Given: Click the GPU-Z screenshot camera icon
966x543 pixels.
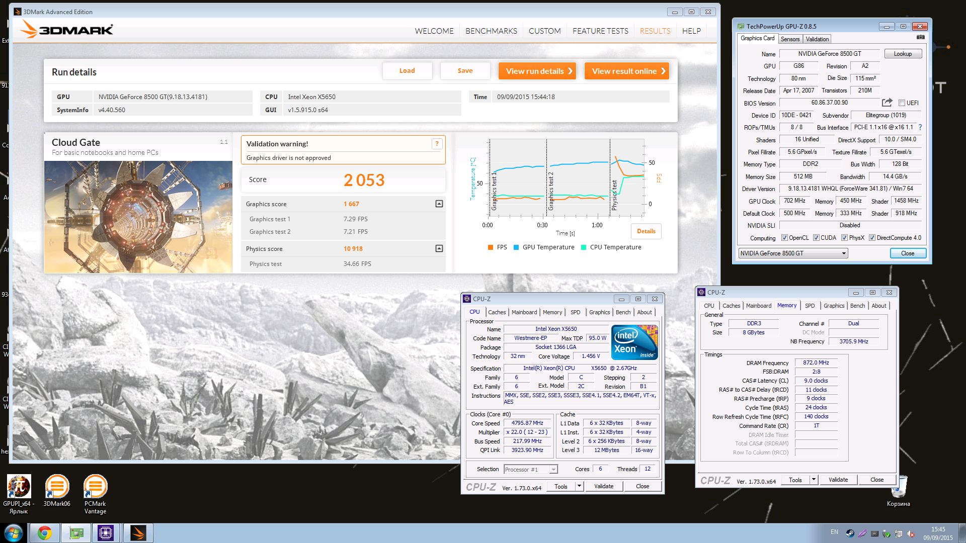Looking at the screenshot, I should pos(920,37).
